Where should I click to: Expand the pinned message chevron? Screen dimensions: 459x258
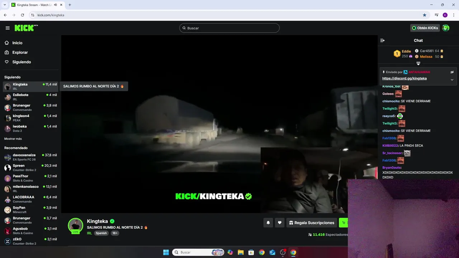click(452, 80)
